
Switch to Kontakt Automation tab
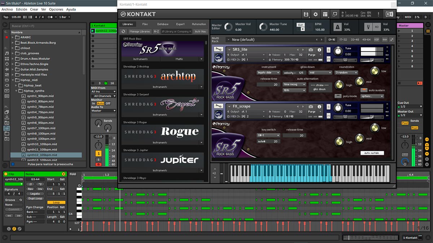click(x=199, y=24)
